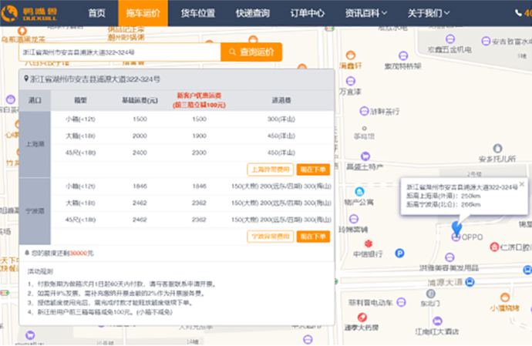Click the Shanghai port 现在下单 button
532x346 pixels.
[x=313, y=170]
